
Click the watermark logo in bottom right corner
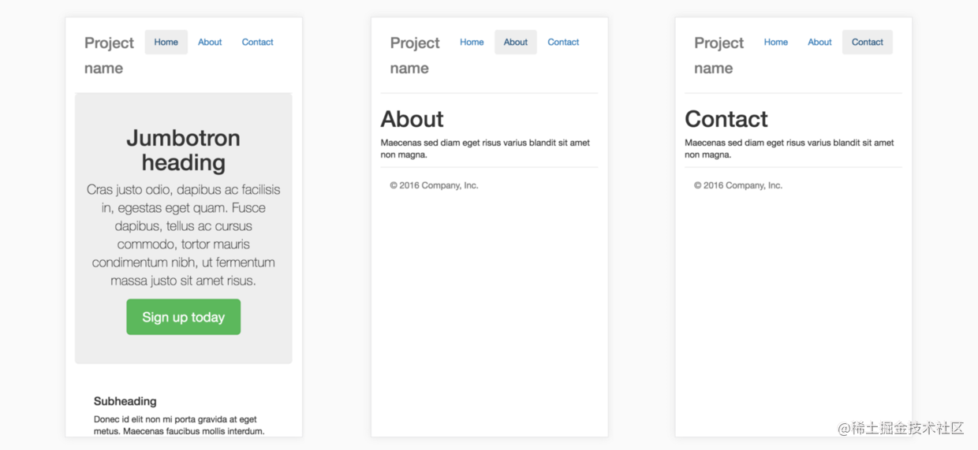901,428
